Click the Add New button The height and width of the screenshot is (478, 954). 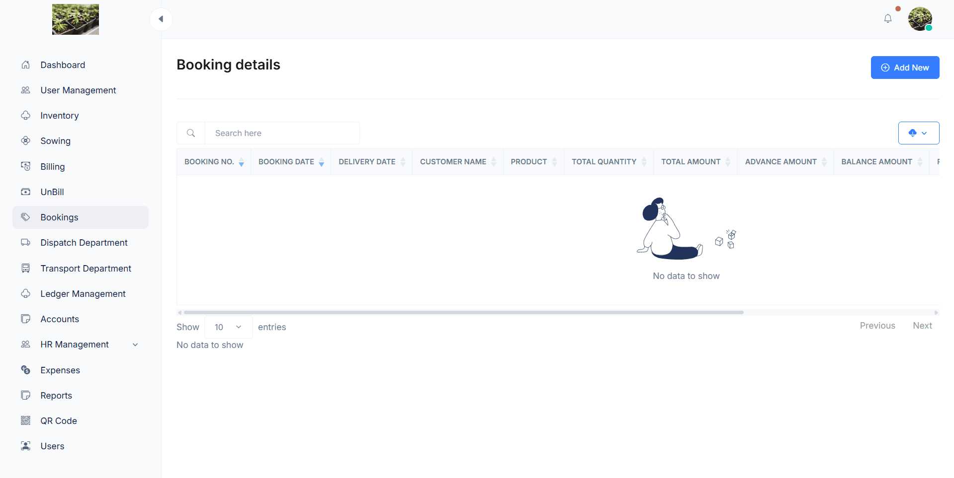click(x=904, y=68)
